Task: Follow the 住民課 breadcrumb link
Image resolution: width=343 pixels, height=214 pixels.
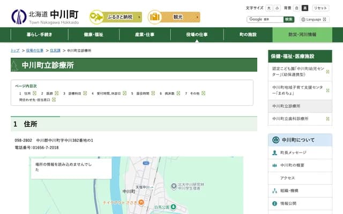Action: (55, 50)
